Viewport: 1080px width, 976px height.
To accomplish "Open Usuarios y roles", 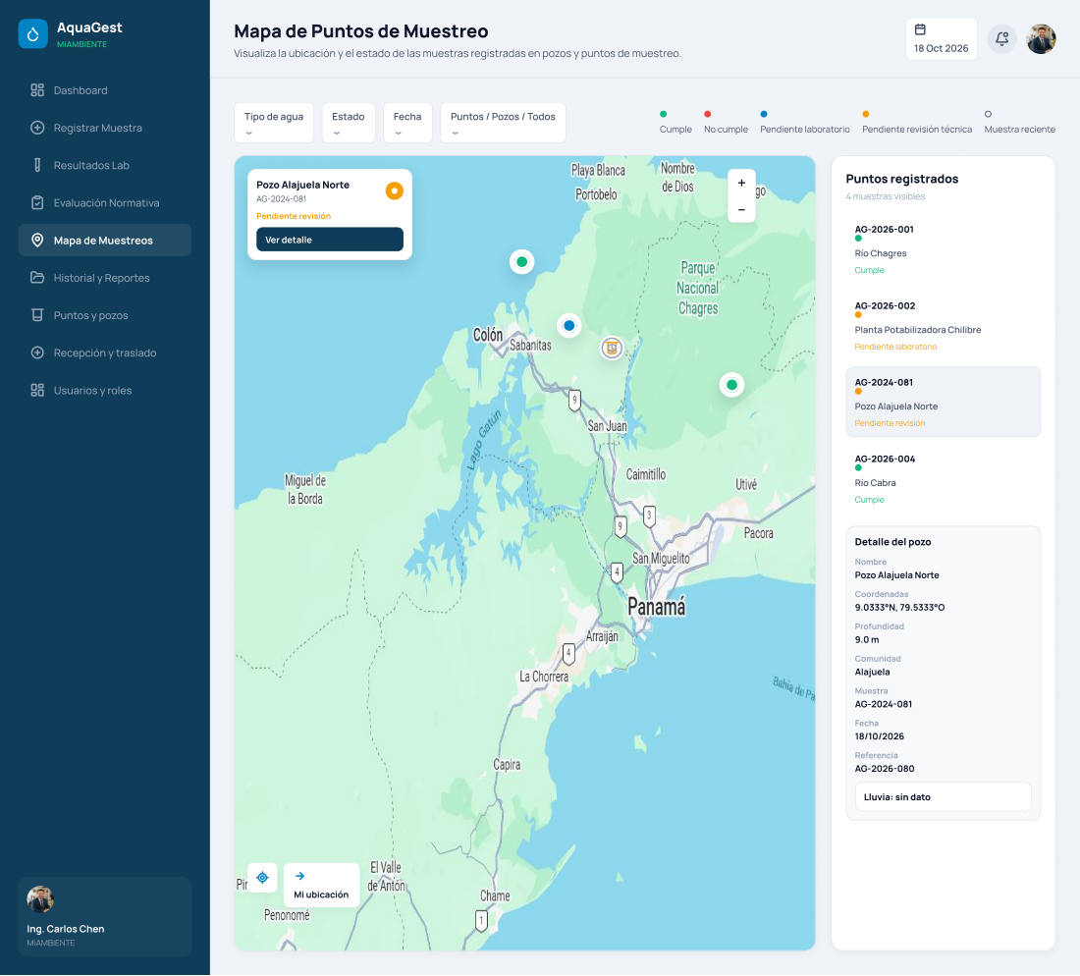I will point(105,391).
